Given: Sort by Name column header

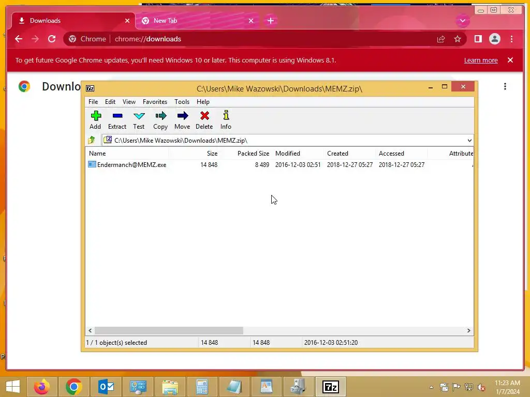Looking at the screenshot, I should 127,153.
